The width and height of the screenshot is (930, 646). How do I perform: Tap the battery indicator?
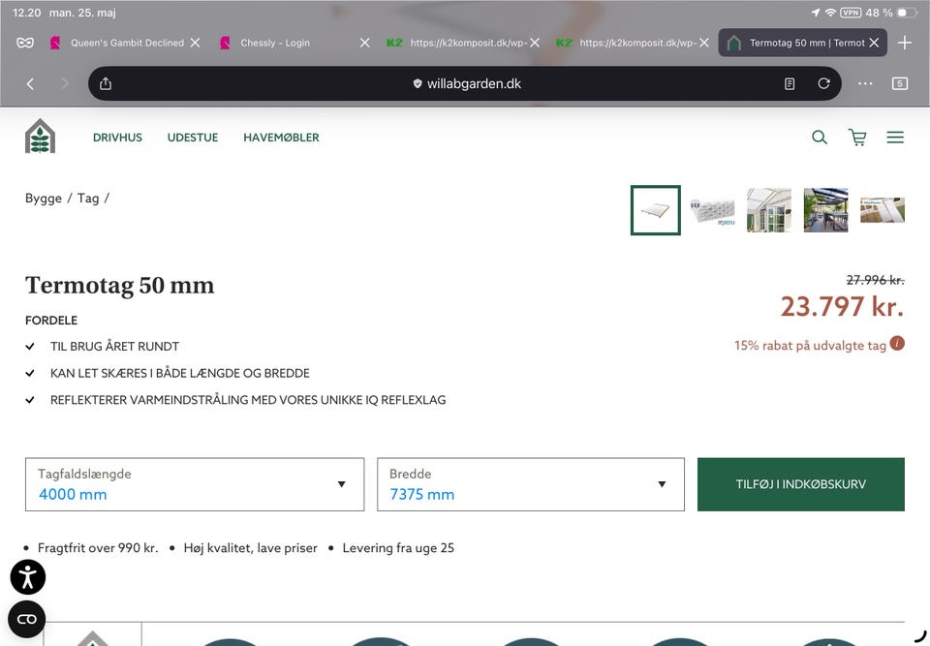(907, 13)
